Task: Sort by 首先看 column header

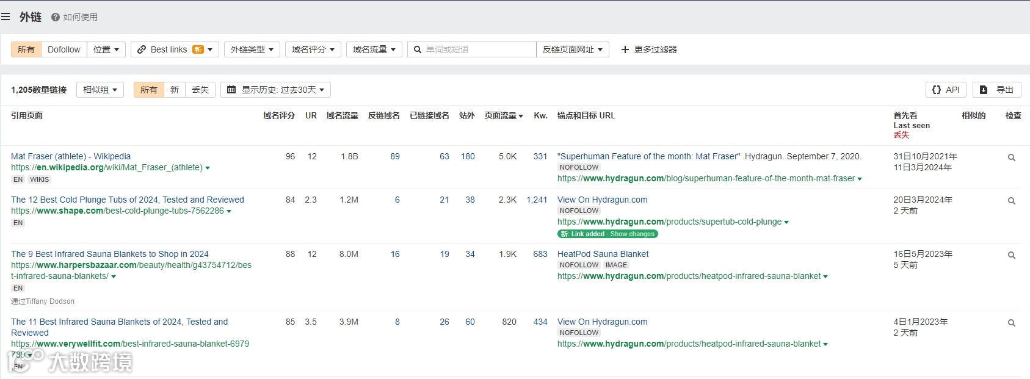Action: (x=905, y=115)
